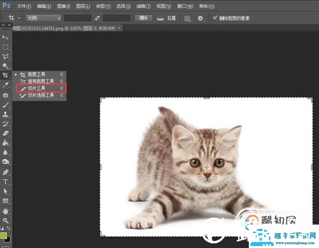Choose 切片工具 from the flyout menu
This screenshot has width=319, height=248.
[x=36, y=88]
